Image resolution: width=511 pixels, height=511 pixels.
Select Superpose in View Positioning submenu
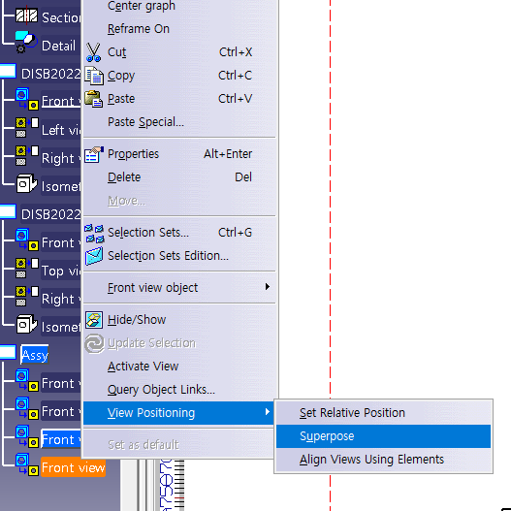point(383,436)
